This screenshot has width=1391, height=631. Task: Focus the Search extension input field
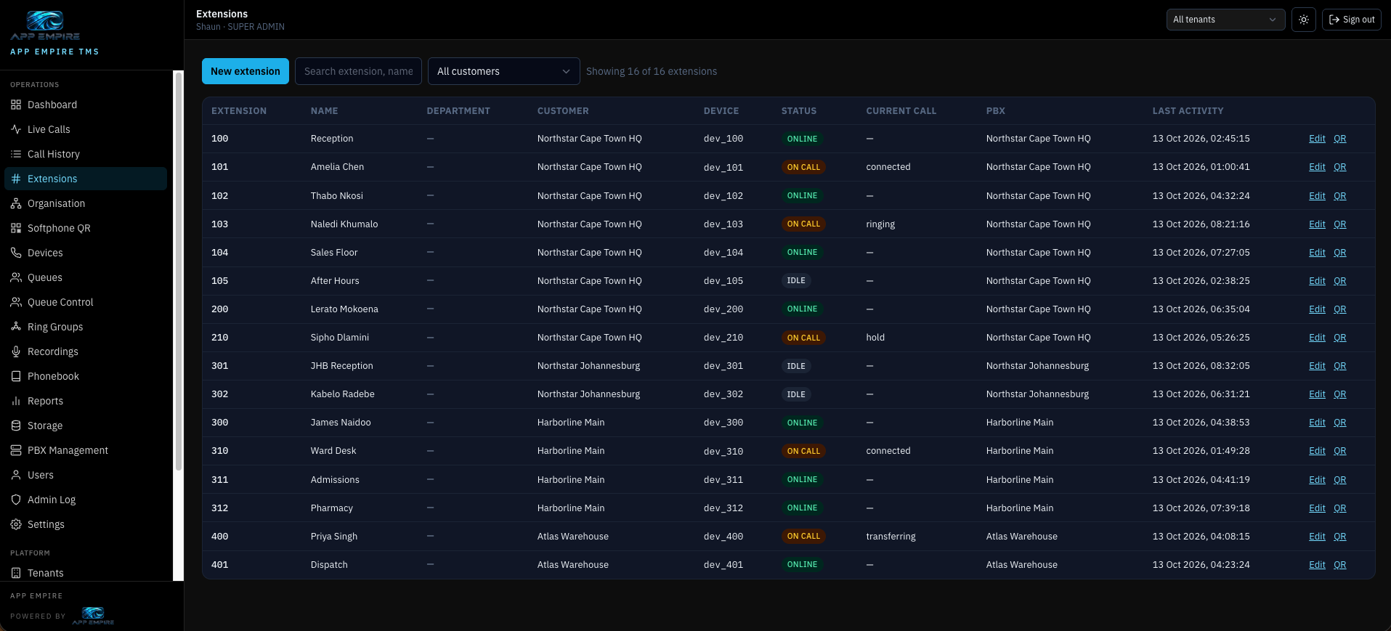pyautogui.click(x=358, y=71)
